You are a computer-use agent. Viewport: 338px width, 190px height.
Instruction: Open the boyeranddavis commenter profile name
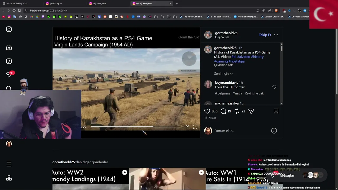click(x=227, y=83)
